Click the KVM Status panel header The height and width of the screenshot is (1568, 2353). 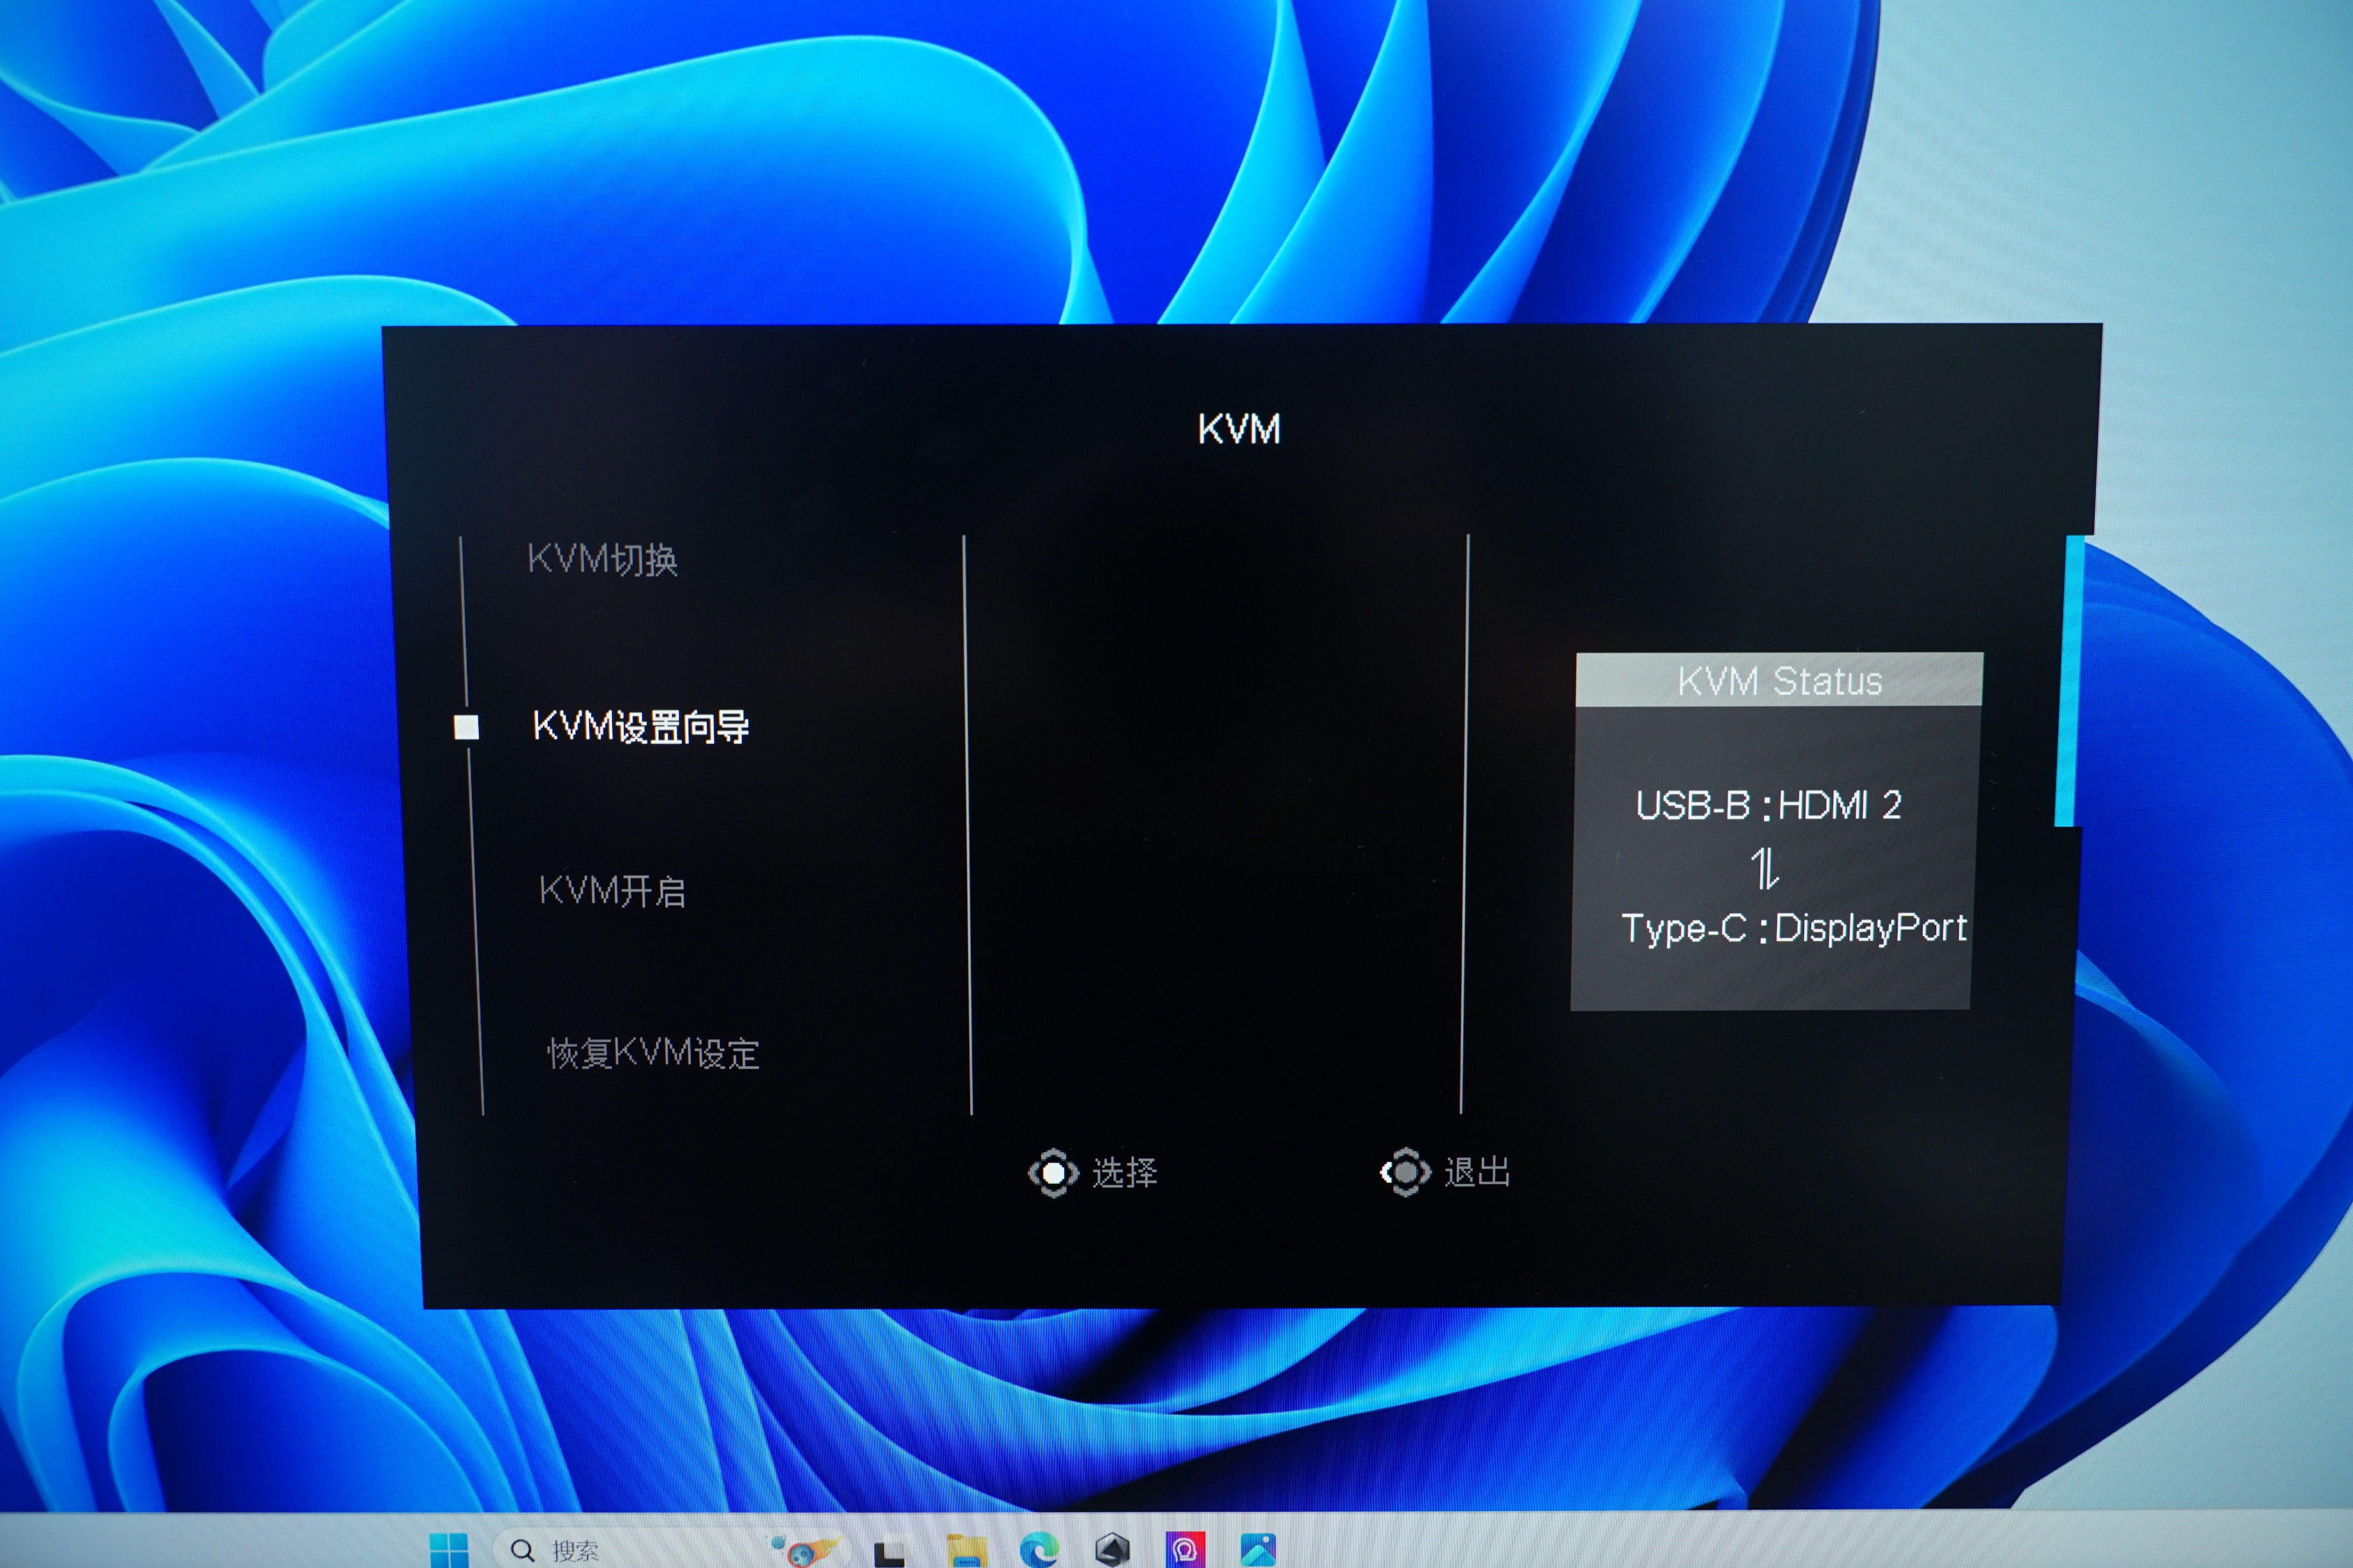(1779, 681)
